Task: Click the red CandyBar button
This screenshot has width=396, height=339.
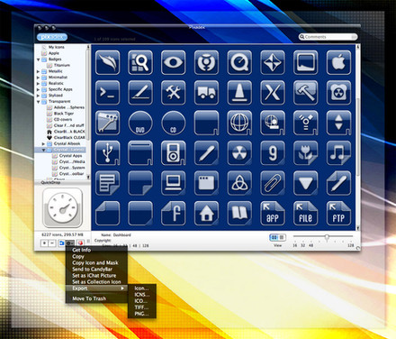Action: tap(80, 243)
